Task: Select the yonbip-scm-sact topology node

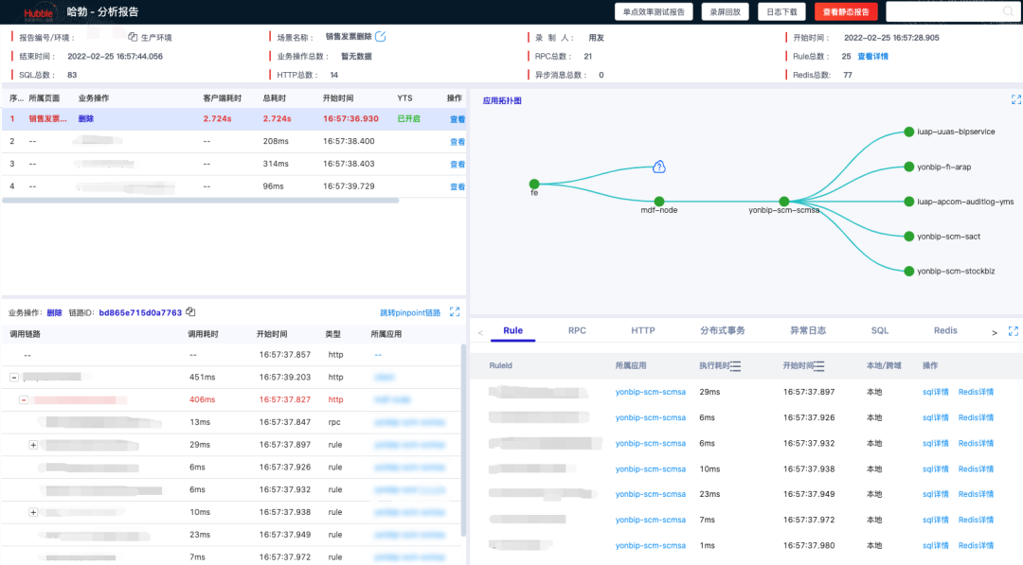Action: [x=908, y=237]
